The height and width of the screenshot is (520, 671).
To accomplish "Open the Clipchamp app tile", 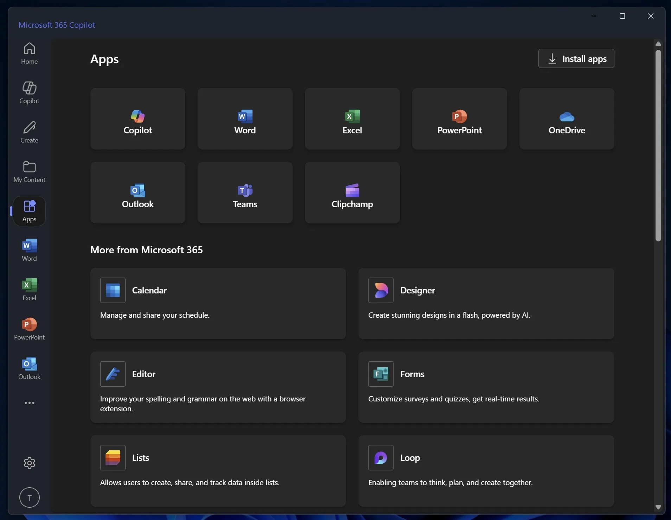I will click(352, 193).
